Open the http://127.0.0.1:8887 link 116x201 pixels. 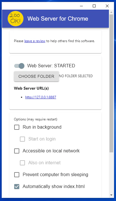pyautogui.click(x=41, y=97)
